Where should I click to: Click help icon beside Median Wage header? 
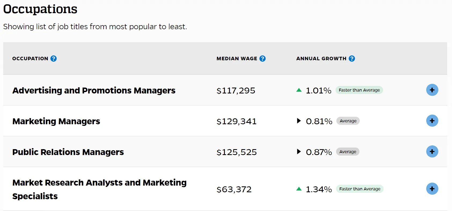point(263,58)
